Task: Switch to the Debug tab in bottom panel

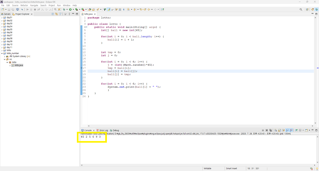Action: pos(115,130)
